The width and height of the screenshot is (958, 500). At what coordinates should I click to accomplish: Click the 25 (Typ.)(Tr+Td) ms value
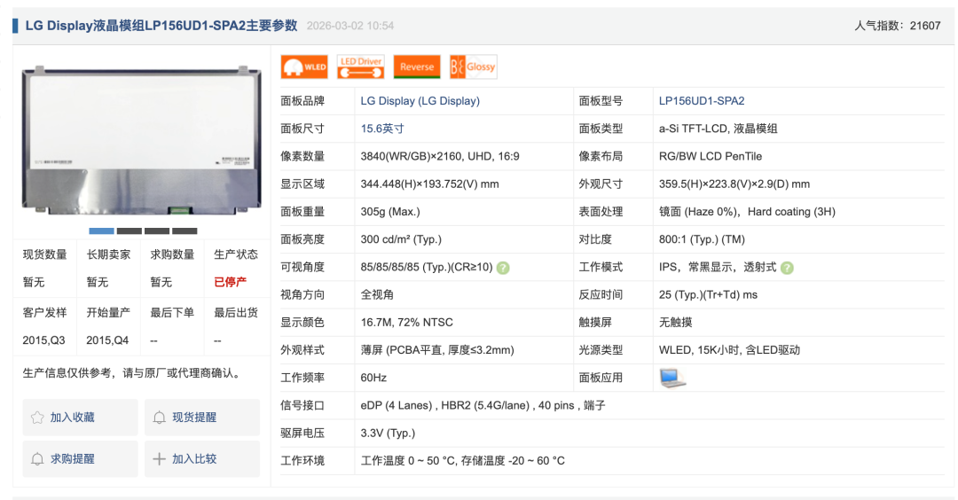(708, 295)
